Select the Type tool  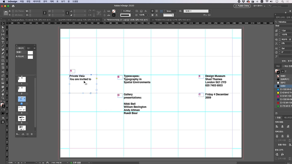(x=3, y=42)
